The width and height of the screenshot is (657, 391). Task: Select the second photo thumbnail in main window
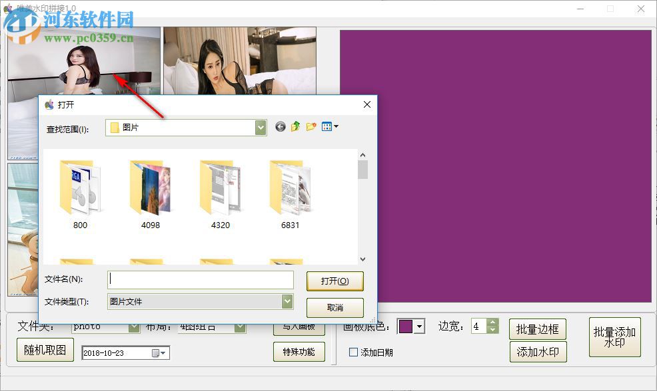[x=240, y=61]
